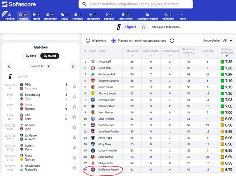This screenshot has width=236, height=176.
Task: Sort table by Runs out
Action: coord(208,53)
